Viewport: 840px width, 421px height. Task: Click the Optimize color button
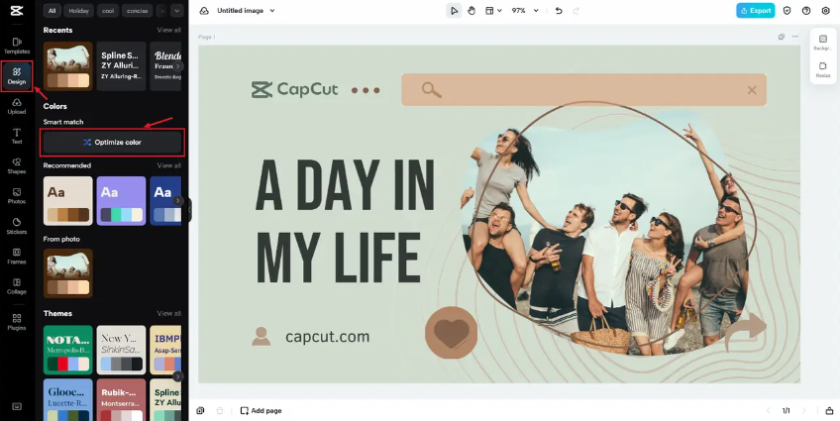click(113, 143)
